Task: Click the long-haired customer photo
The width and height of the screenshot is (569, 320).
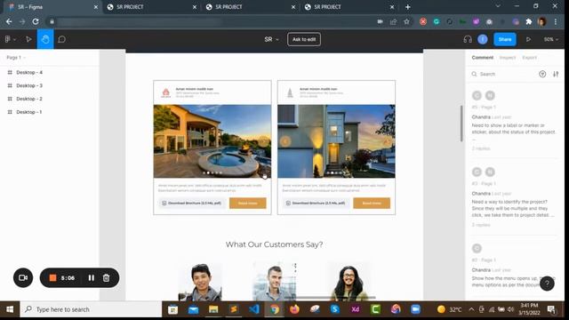Action: tap(349, 283)
